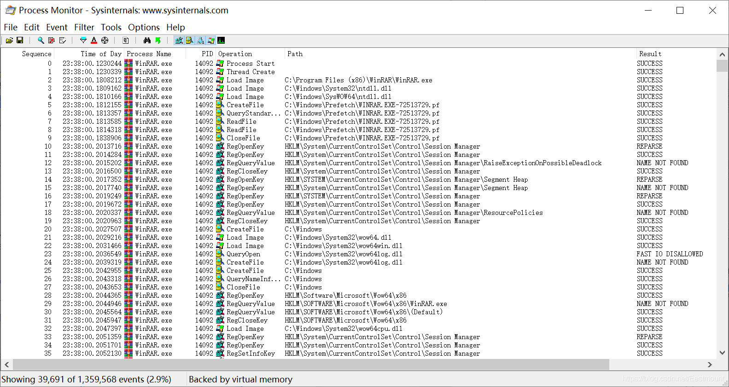Toggle Show Profiling Events graph icon

pyautogui.click(x=221, y=40)
